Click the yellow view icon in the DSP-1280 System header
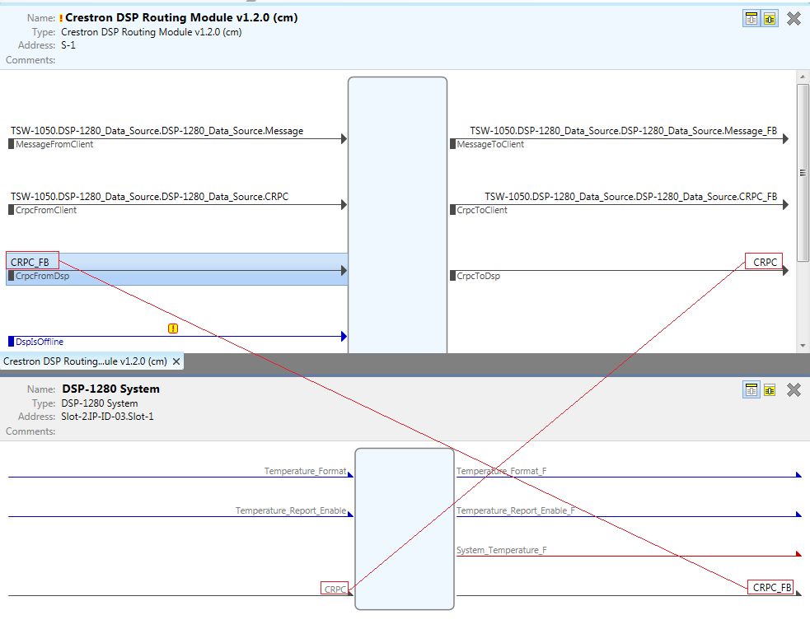810x629 pixels. click(x=770, y=390)
